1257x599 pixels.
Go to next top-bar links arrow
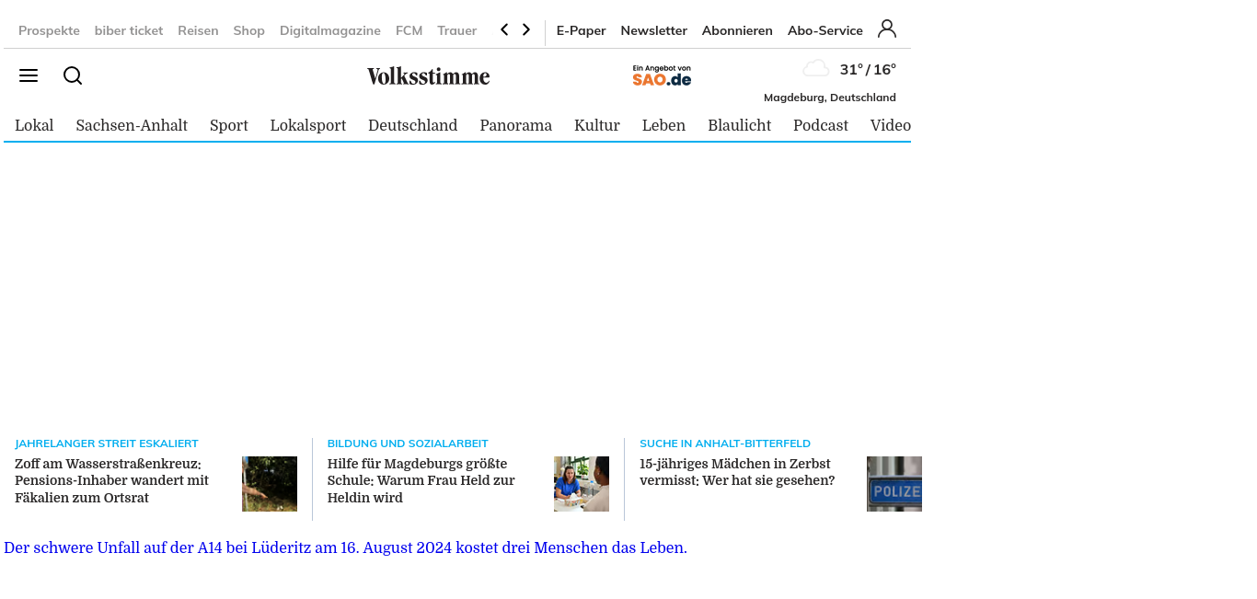526,29
